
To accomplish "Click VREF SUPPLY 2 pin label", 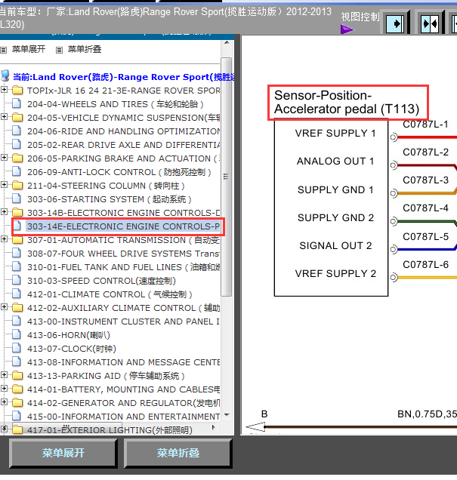I will tap(335, 273).
